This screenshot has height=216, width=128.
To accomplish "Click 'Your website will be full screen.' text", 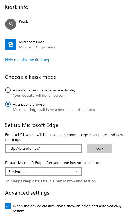I will 39,95.
